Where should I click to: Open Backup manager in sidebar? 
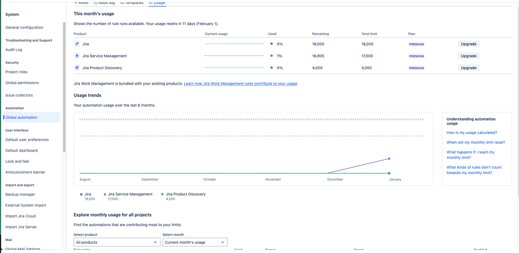pyautogui.click(x=20, y=194)
